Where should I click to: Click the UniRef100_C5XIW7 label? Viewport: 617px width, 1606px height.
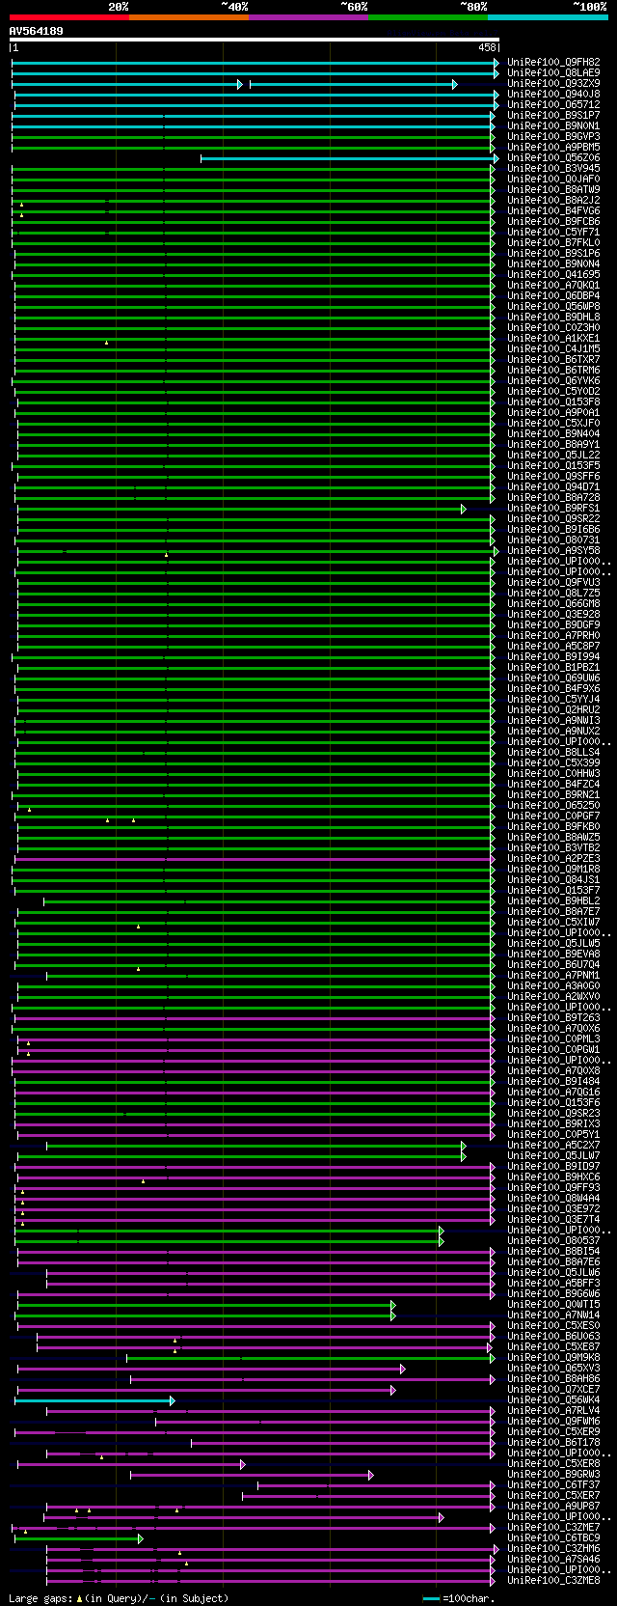click(553, 923)
